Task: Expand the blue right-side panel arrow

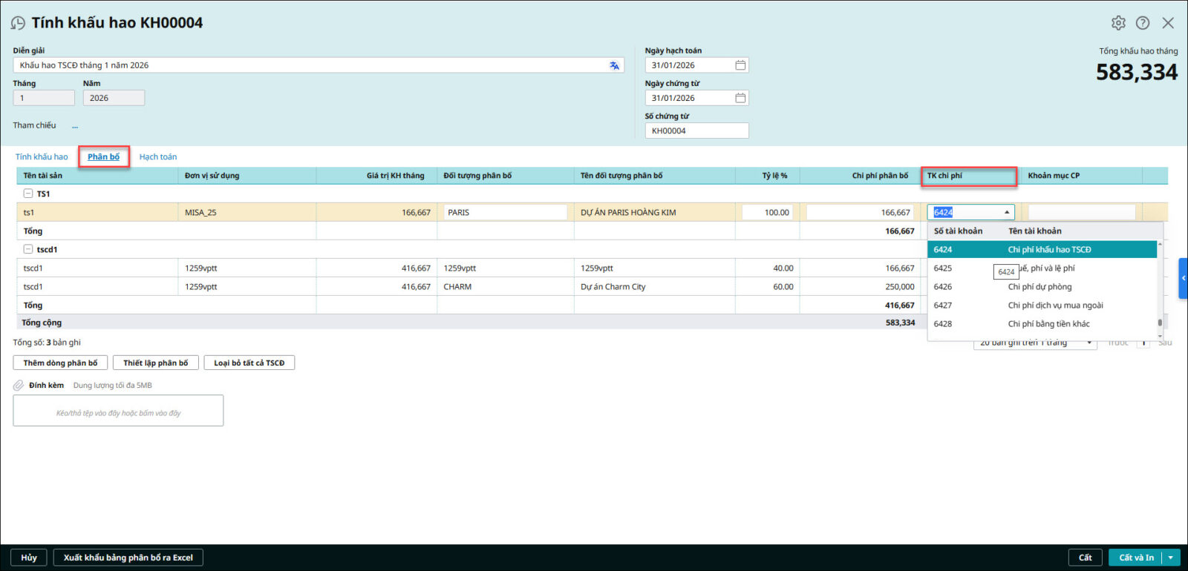Action: click(1183, 278)
